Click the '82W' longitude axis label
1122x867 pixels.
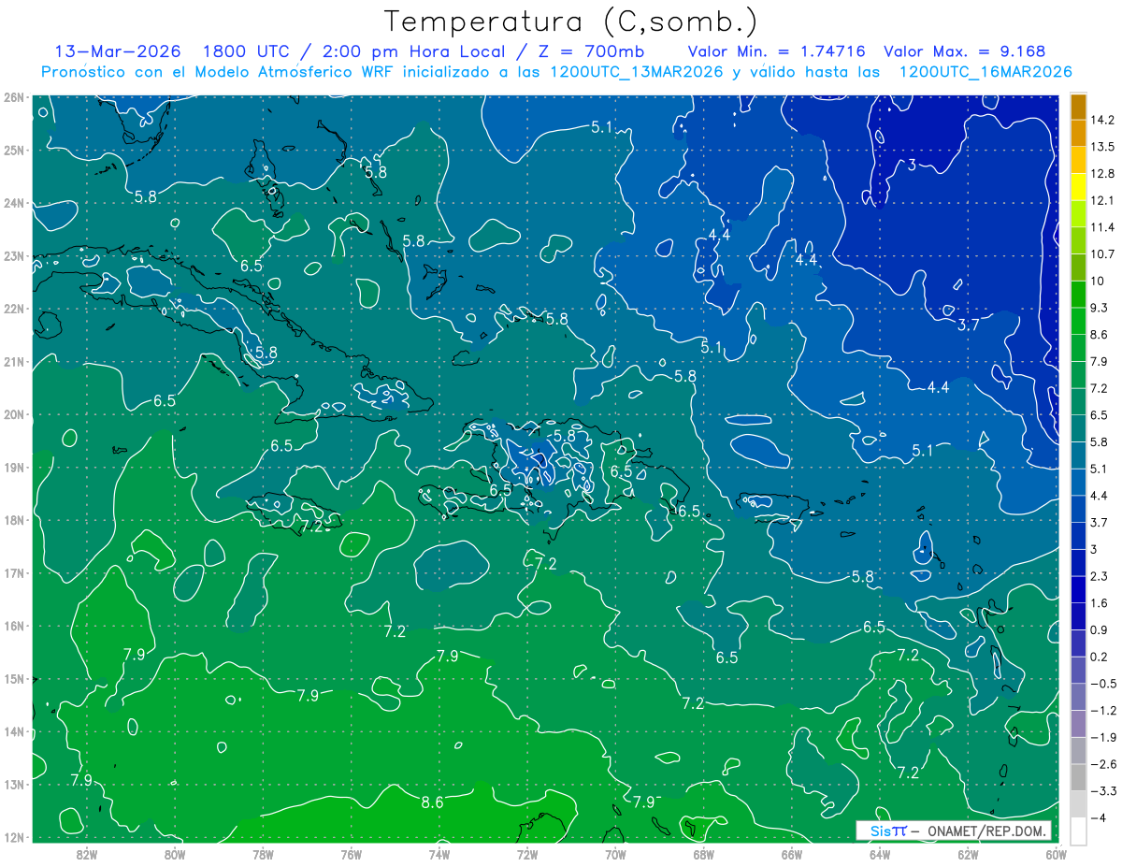(x=87, y=854)
